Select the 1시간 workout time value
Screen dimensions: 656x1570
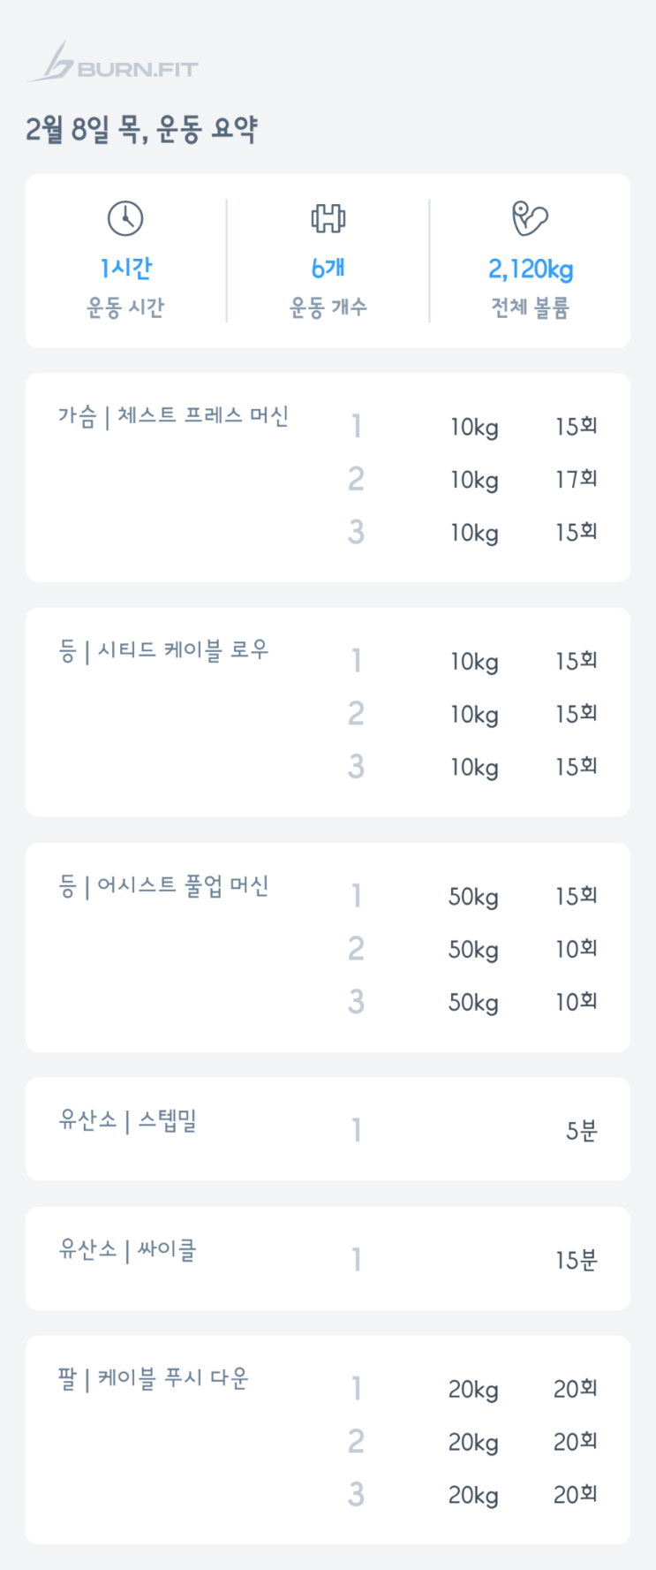coord(125,268)
